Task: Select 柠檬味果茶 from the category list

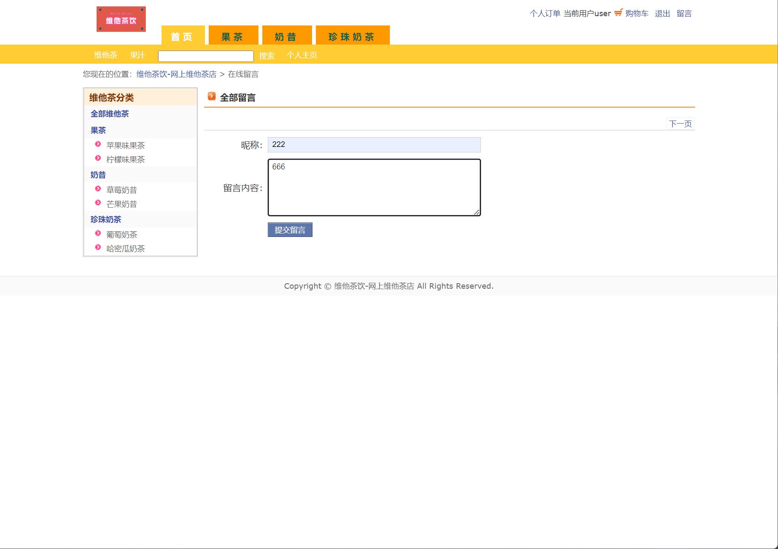Action: click(x=125, y=159)
